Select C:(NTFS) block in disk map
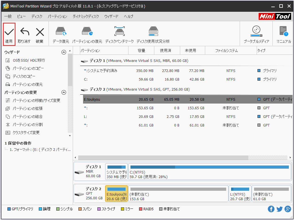Viewport: 294px width, 220px height. 210,172
